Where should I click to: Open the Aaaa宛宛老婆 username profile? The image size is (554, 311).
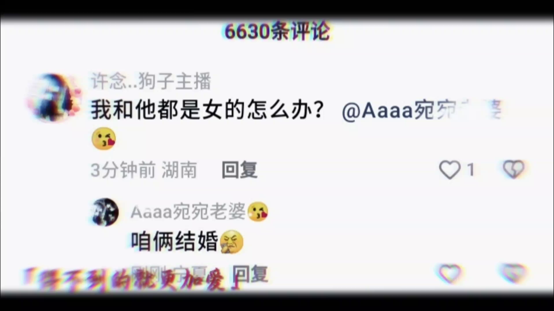[x=188, y=212]
